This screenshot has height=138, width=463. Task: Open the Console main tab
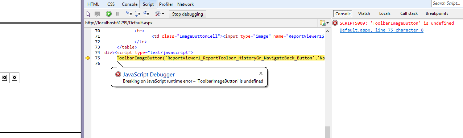pos(129,4)
